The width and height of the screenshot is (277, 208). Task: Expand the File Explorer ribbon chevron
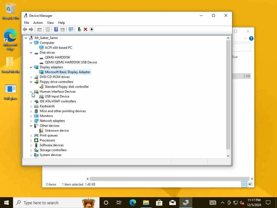click(x=245, y=38)
